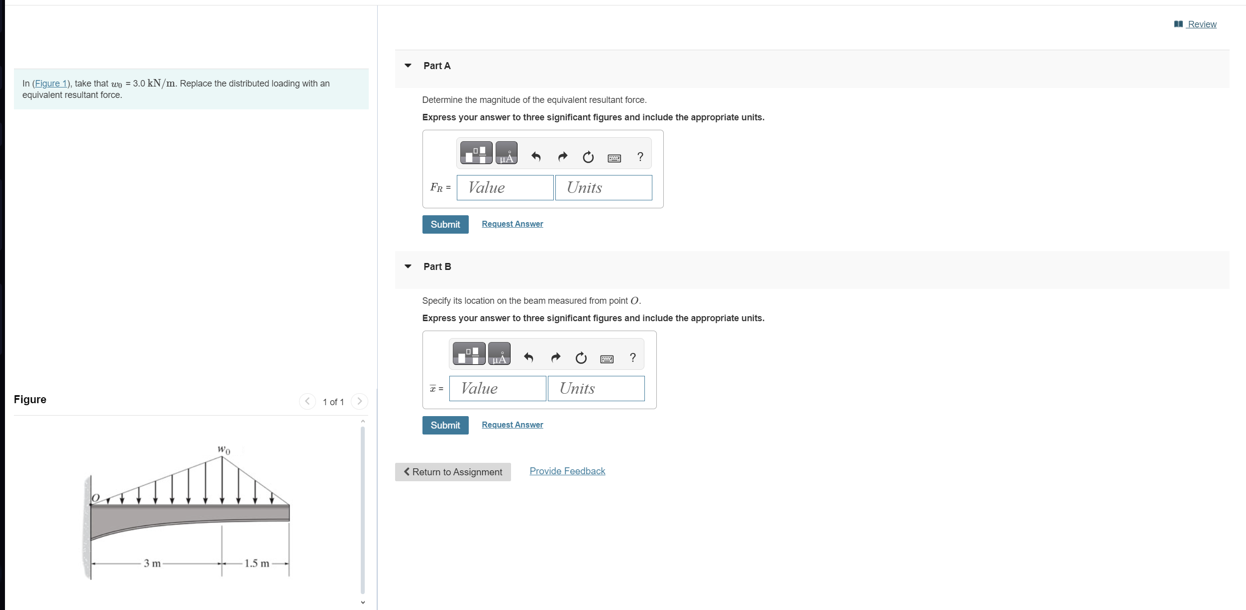Go to next figure arrow
This screenshot has width=1246, height=610.
point(359,401)
